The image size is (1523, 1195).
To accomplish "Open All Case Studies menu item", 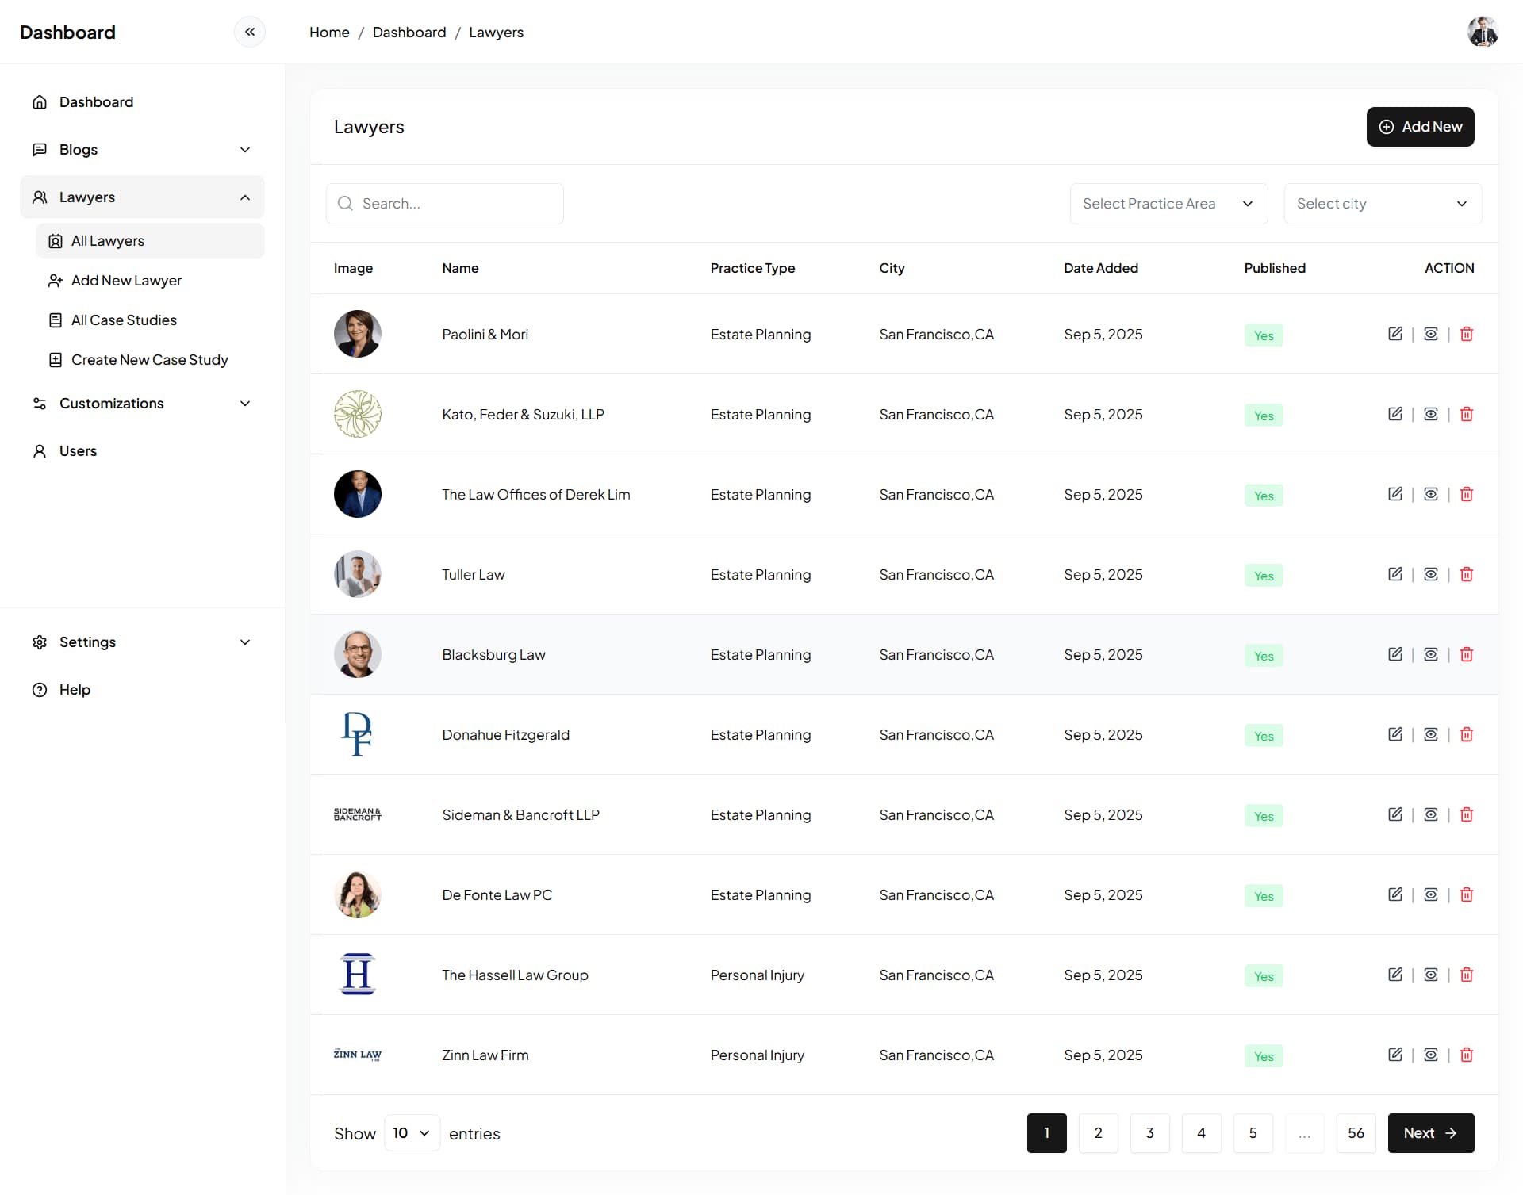I will (150, 320).
